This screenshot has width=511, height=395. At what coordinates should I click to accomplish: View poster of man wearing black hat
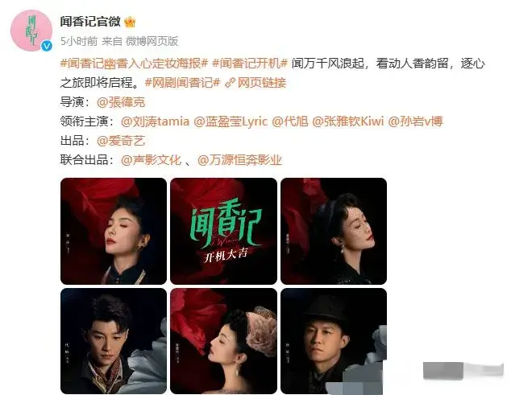(x=334, y=341)
